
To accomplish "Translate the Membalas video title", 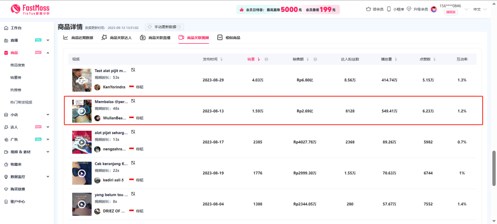I will [x=133, y=101].
